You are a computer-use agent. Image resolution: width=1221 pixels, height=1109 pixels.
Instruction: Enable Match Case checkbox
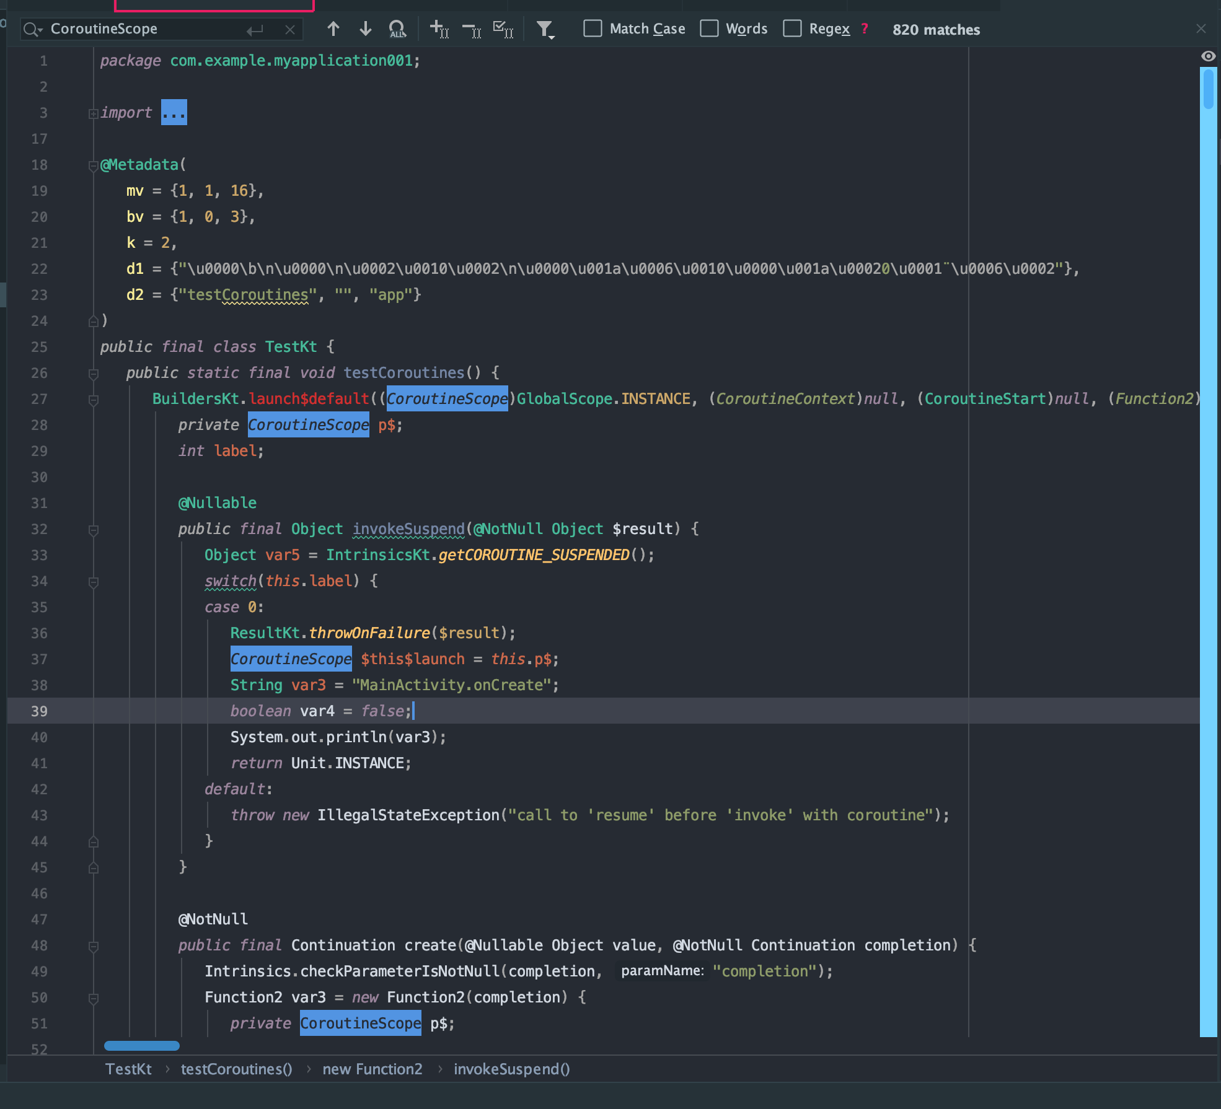[593, 28]
